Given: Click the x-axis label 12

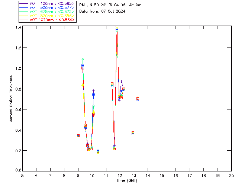Looking at the screenshot, I should click(x=120, y=176).
